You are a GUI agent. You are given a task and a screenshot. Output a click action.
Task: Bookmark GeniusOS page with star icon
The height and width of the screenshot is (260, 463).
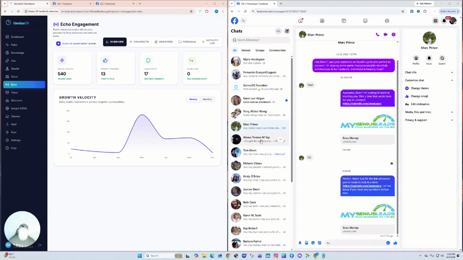[191, 11]
